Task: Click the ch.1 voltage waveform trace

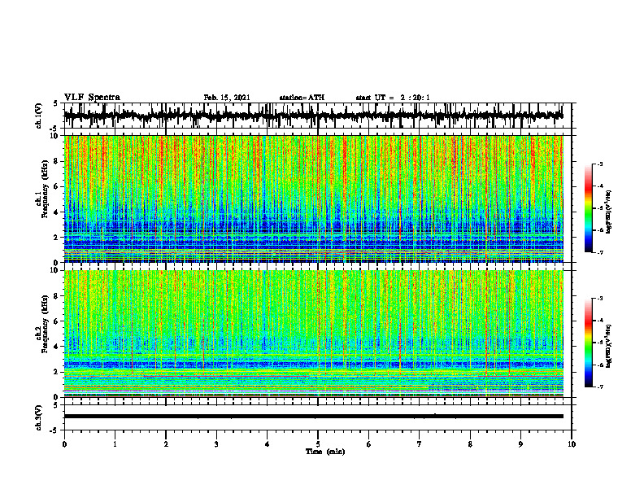Action: (313, 116)
